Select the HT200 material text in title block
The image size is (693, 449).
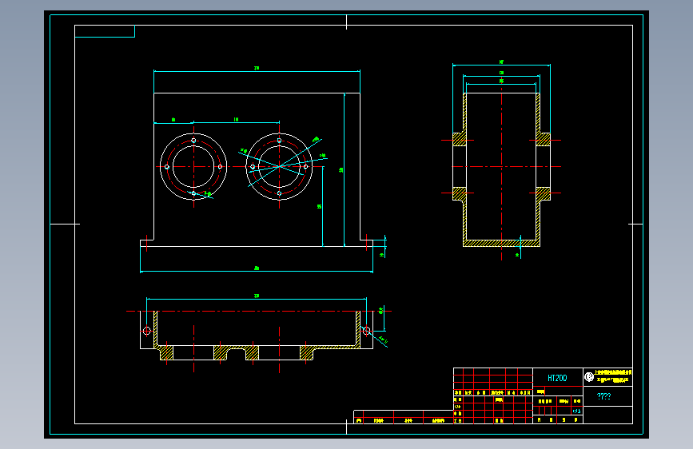coord(557,378)
